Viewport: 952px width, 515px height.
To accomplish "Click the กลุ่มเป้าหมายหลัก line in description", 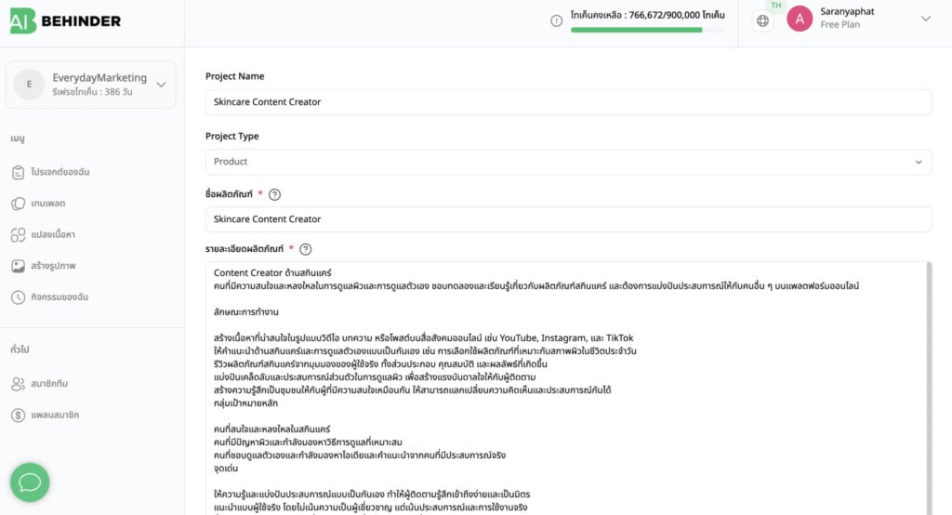I will tap(245, 403).
